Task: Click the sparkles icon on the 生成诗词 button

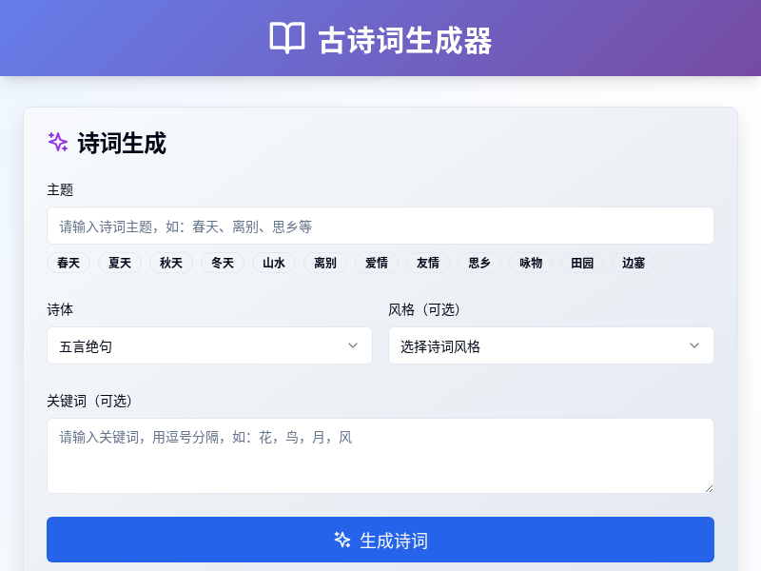Action: (x=342, y=540)
